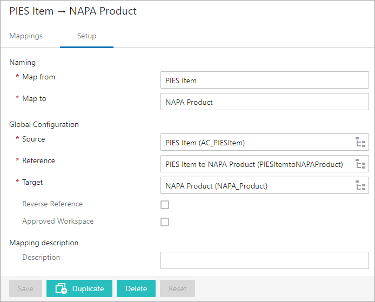The image size is (375, 302).
Task: Click the Source field showing AC_PIESItem
Action: [265, 142]
